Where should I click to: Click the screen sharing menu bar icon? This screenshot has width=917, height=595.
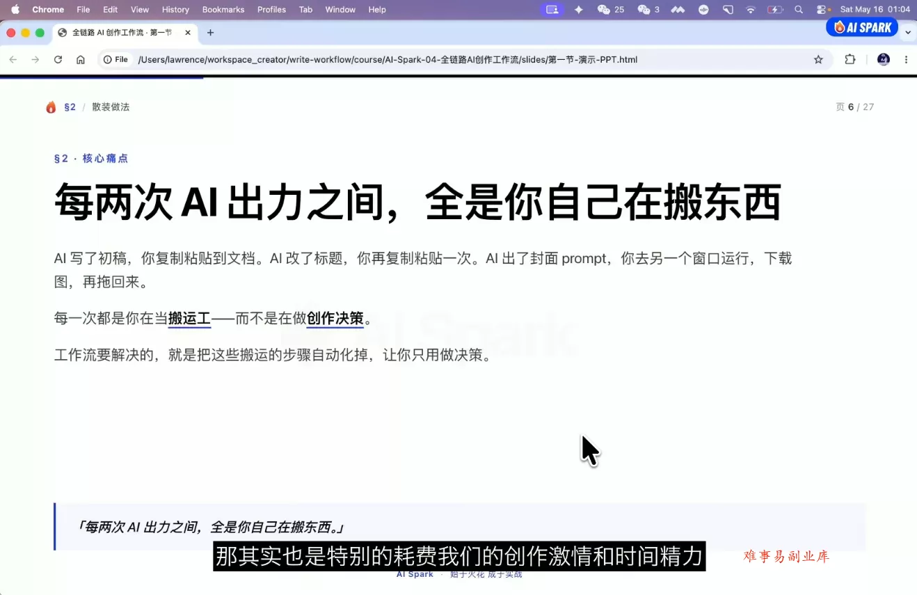click(x=552, y=9)
